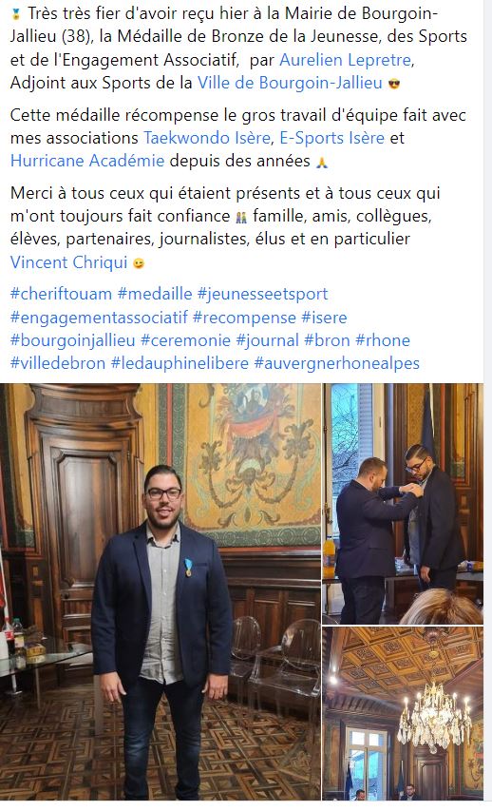Open the #ledauphinelibere hashtag

click(x=180, y=363)
